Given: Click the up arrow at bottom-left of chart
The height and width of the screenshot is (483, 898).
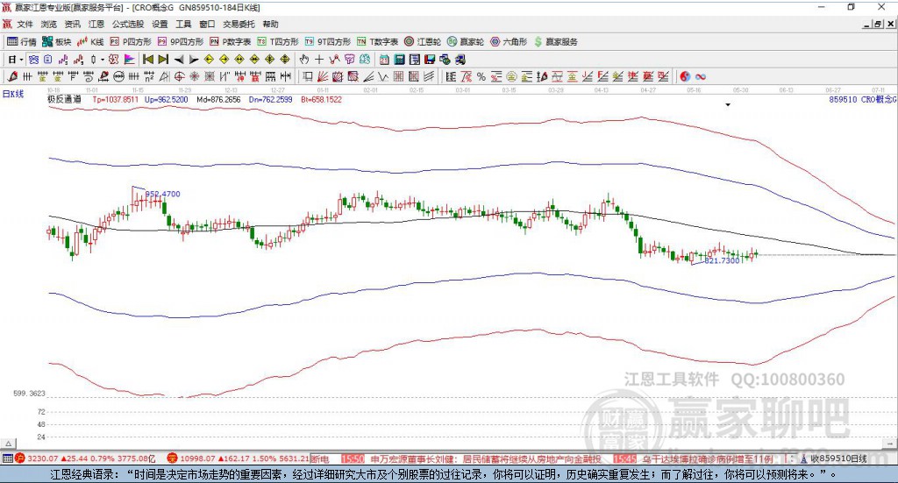Looking at the screenshot, I should [x=8, y=444].
